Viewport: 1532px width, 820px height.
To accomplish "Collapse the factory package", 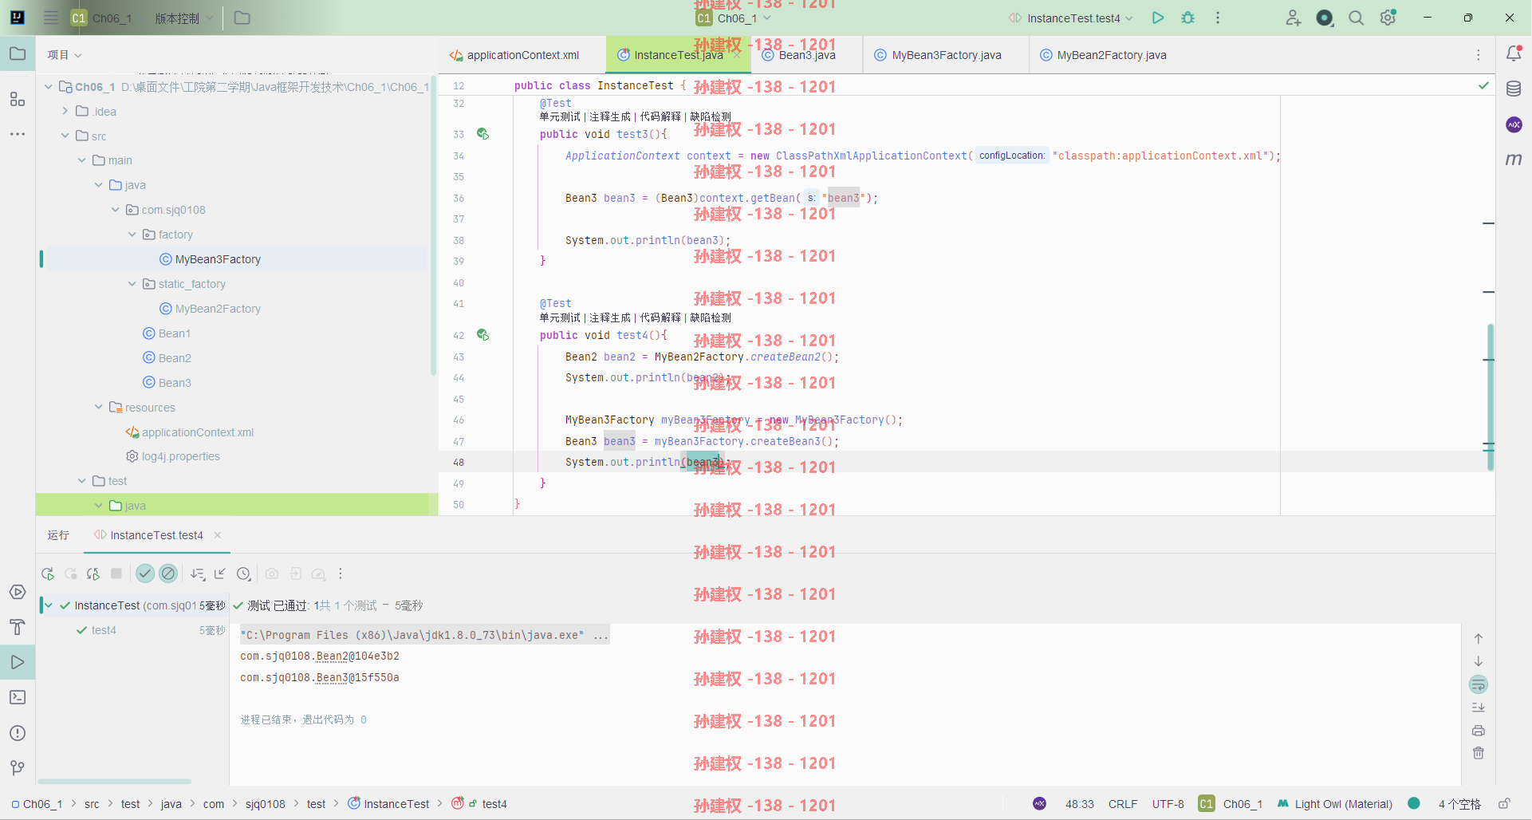I will pyautogui.click(x=132, y=235).
